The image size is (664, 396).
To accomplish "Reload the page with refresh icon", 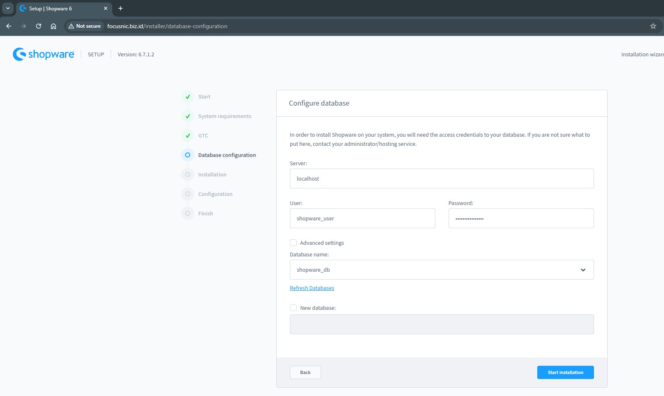I will point(39,26).
